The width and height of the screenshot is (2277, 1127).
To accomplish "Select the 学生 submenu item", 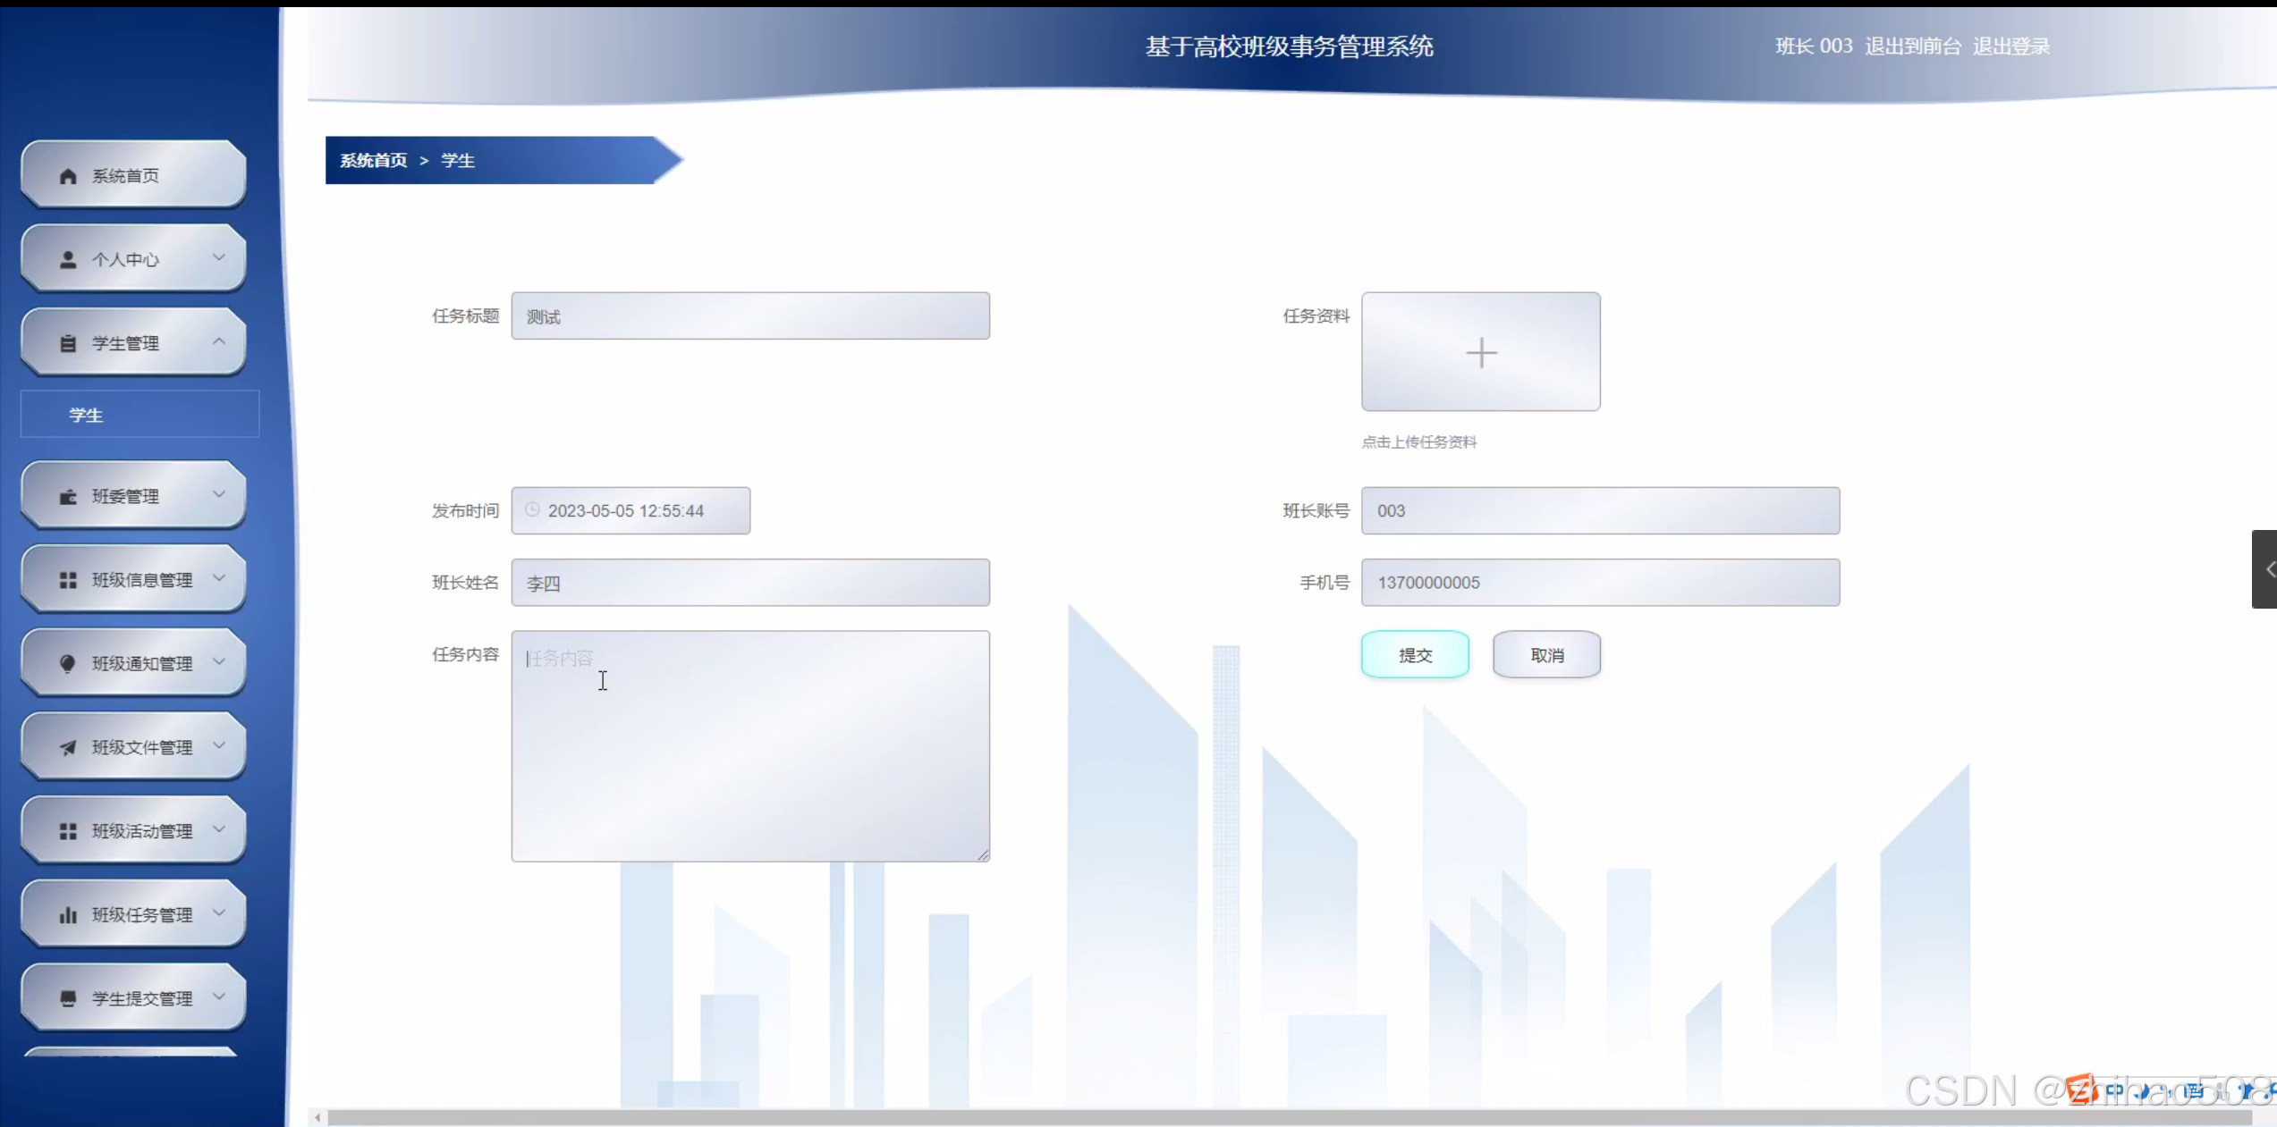I will click(x=87, y=416).
